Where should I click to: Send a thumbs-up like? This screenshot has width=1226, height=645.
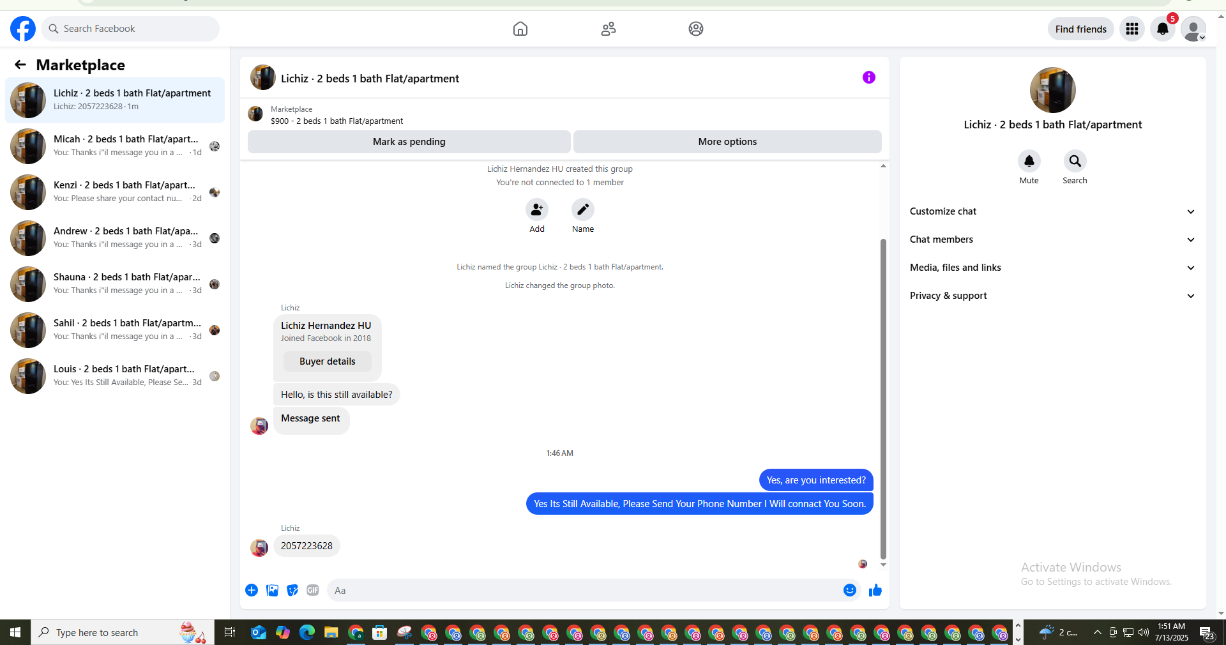pos(875,590)
